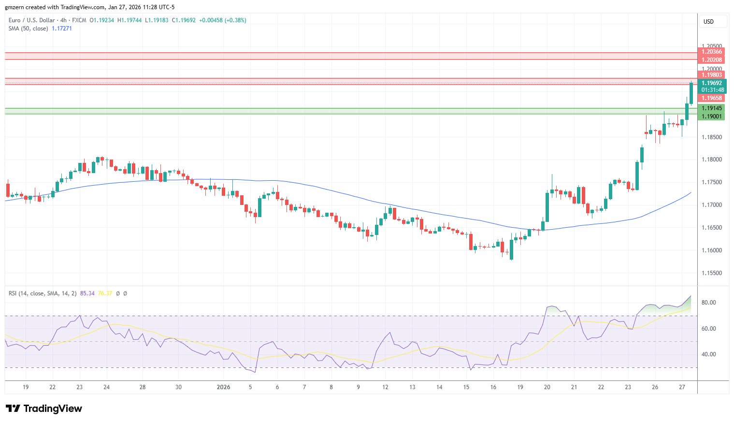734x423 pixels.
Task: Click the close value C1.19692 in legend
Action: coord(184,20)
